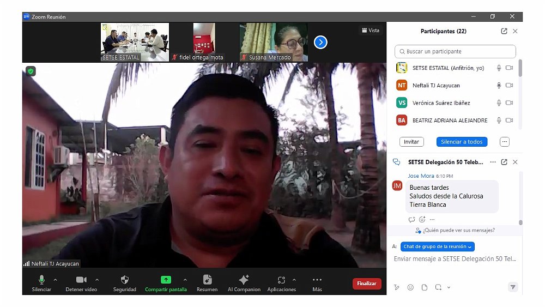The width and height of the screenshot is (545, 307).
Task: Open the Más options menu
Action: (x=317, y=280)
